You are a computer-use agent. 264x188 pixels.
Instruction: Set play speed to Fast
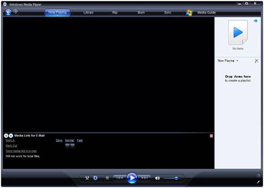point(80,141)
